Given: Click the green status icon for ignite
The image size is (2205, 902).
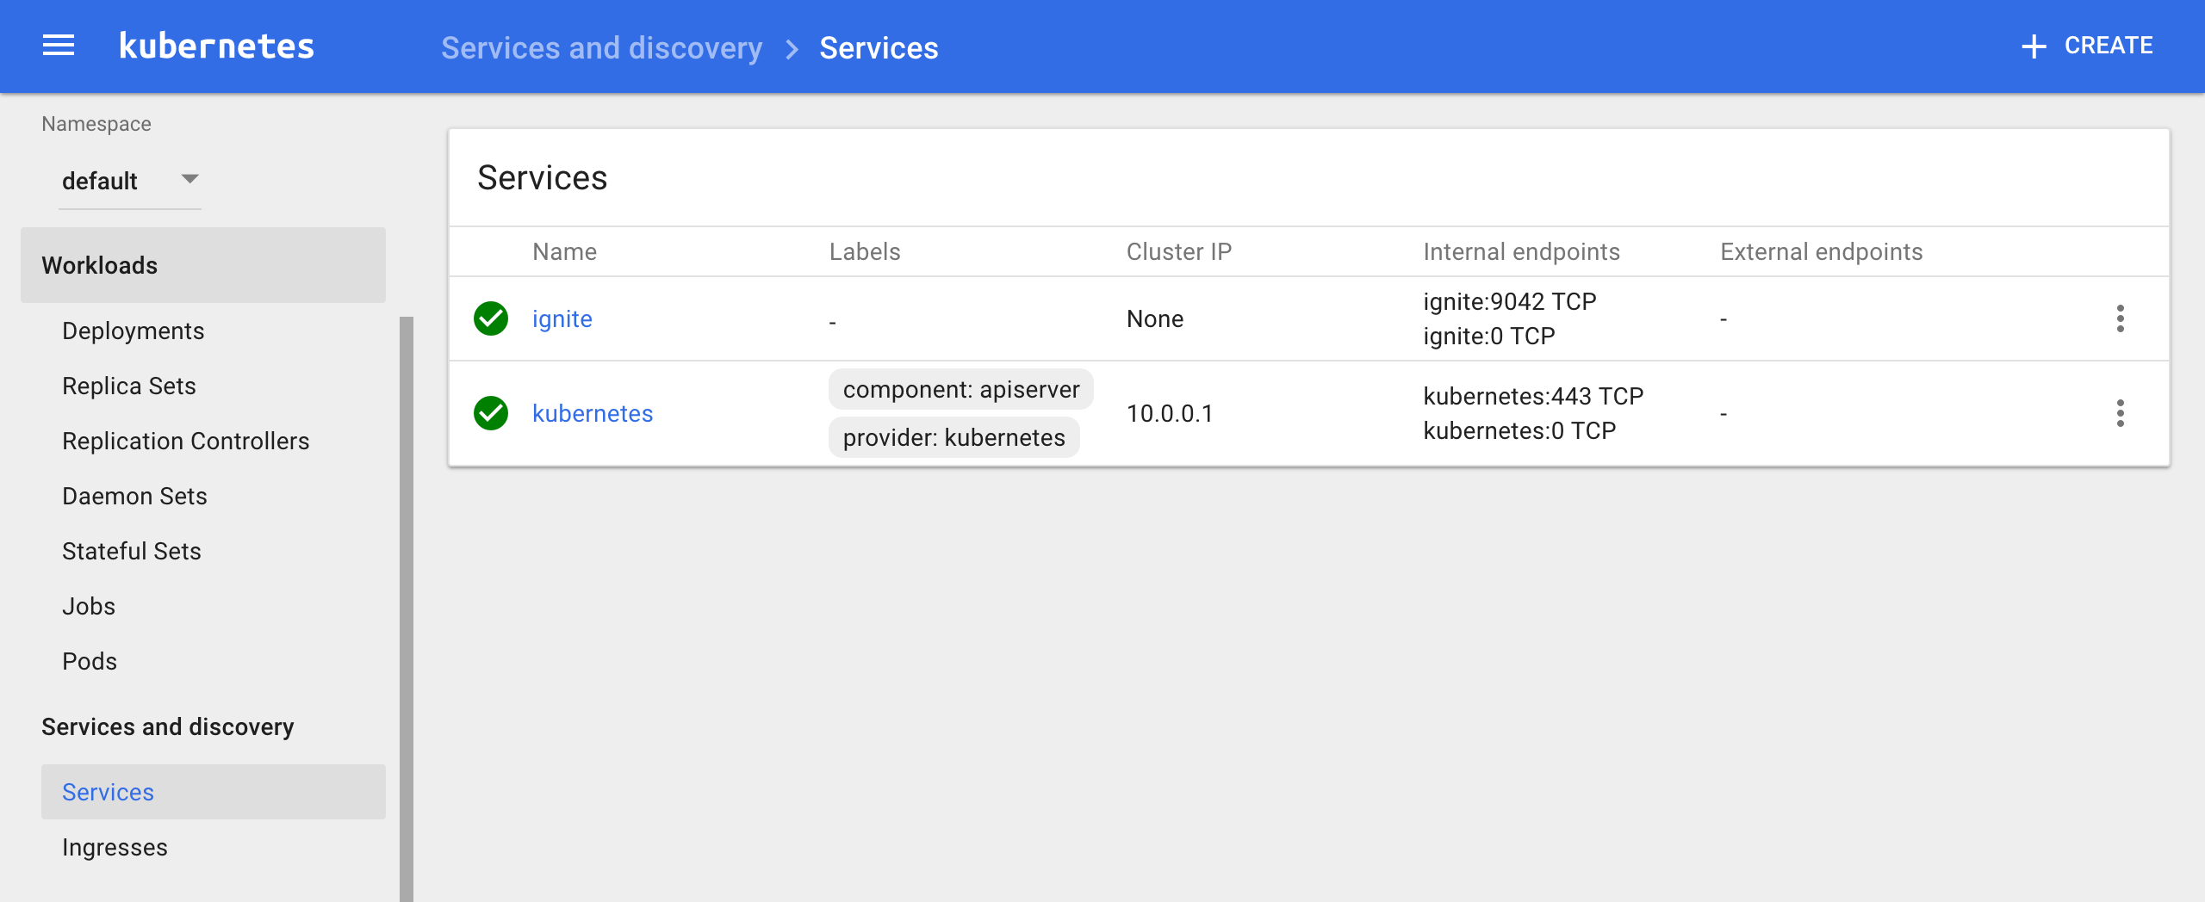Looking at the screenshot, I should tap(491, 318).
